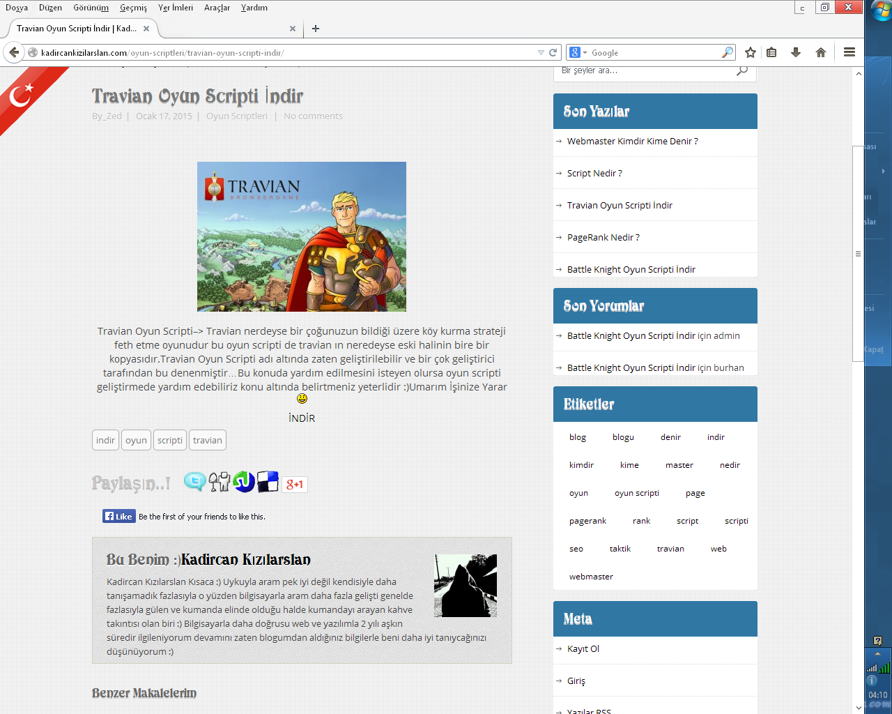Click the 'scripti' tag under the article
Viewport: 892px width, 714px height.
(170, 440)
